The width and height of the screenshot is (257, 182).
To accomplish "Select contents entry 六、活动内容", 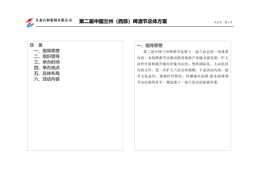I will point(47,79).
